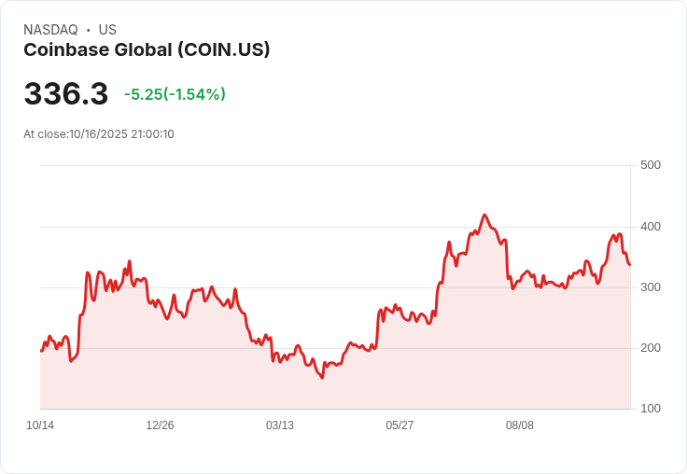Click the 03/13 date on x-axis
Screen dimensions: 687x474
pos(280,425)
